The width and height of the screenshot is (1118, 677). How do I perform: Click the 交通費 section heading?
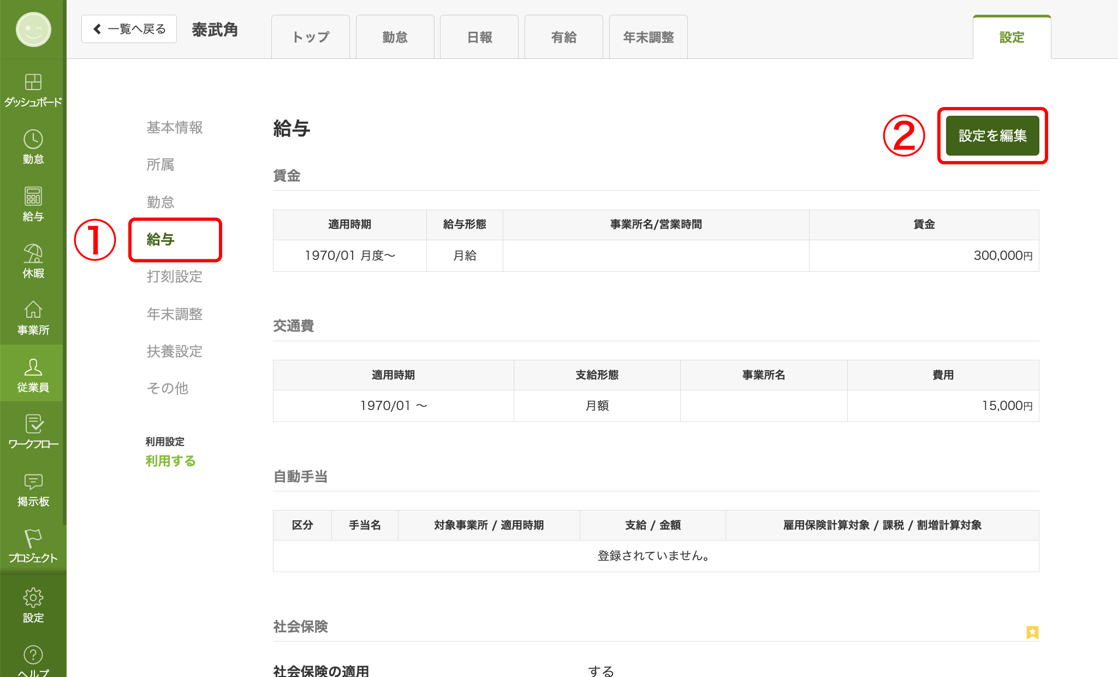click(294, 326)
